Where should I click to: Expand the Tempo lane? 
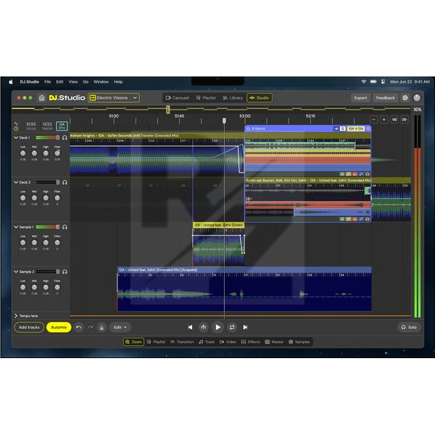[x=16, y=315]
